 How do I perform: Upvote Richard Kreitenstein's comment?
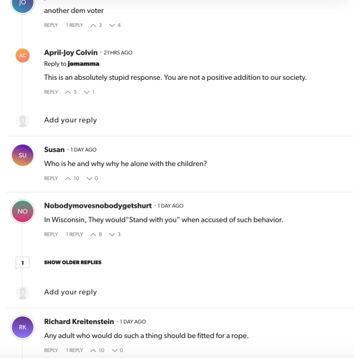pyautogui.click(x=93, y=350)
